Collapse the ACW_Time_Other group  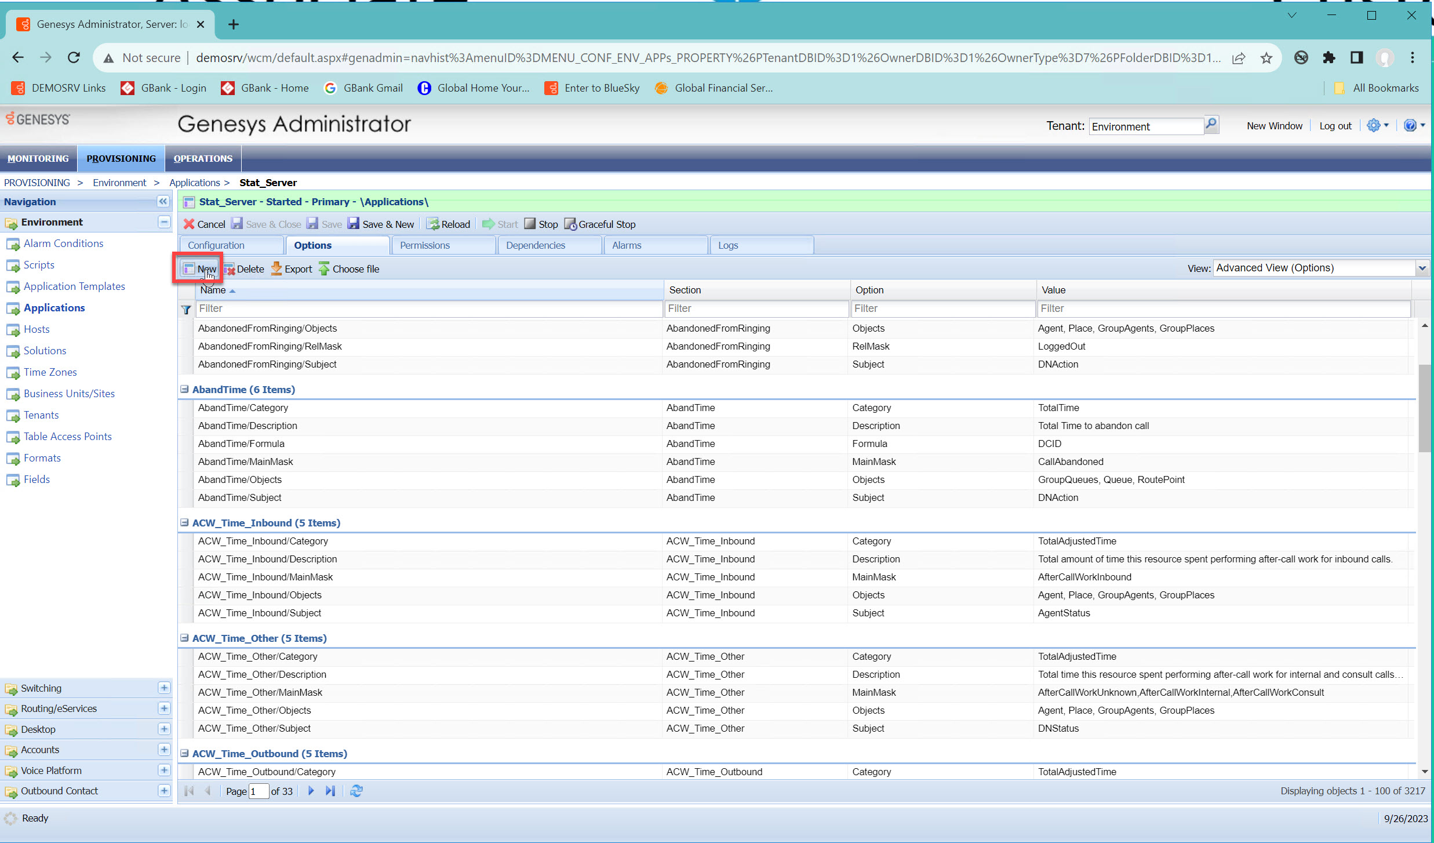click(184, 638)
